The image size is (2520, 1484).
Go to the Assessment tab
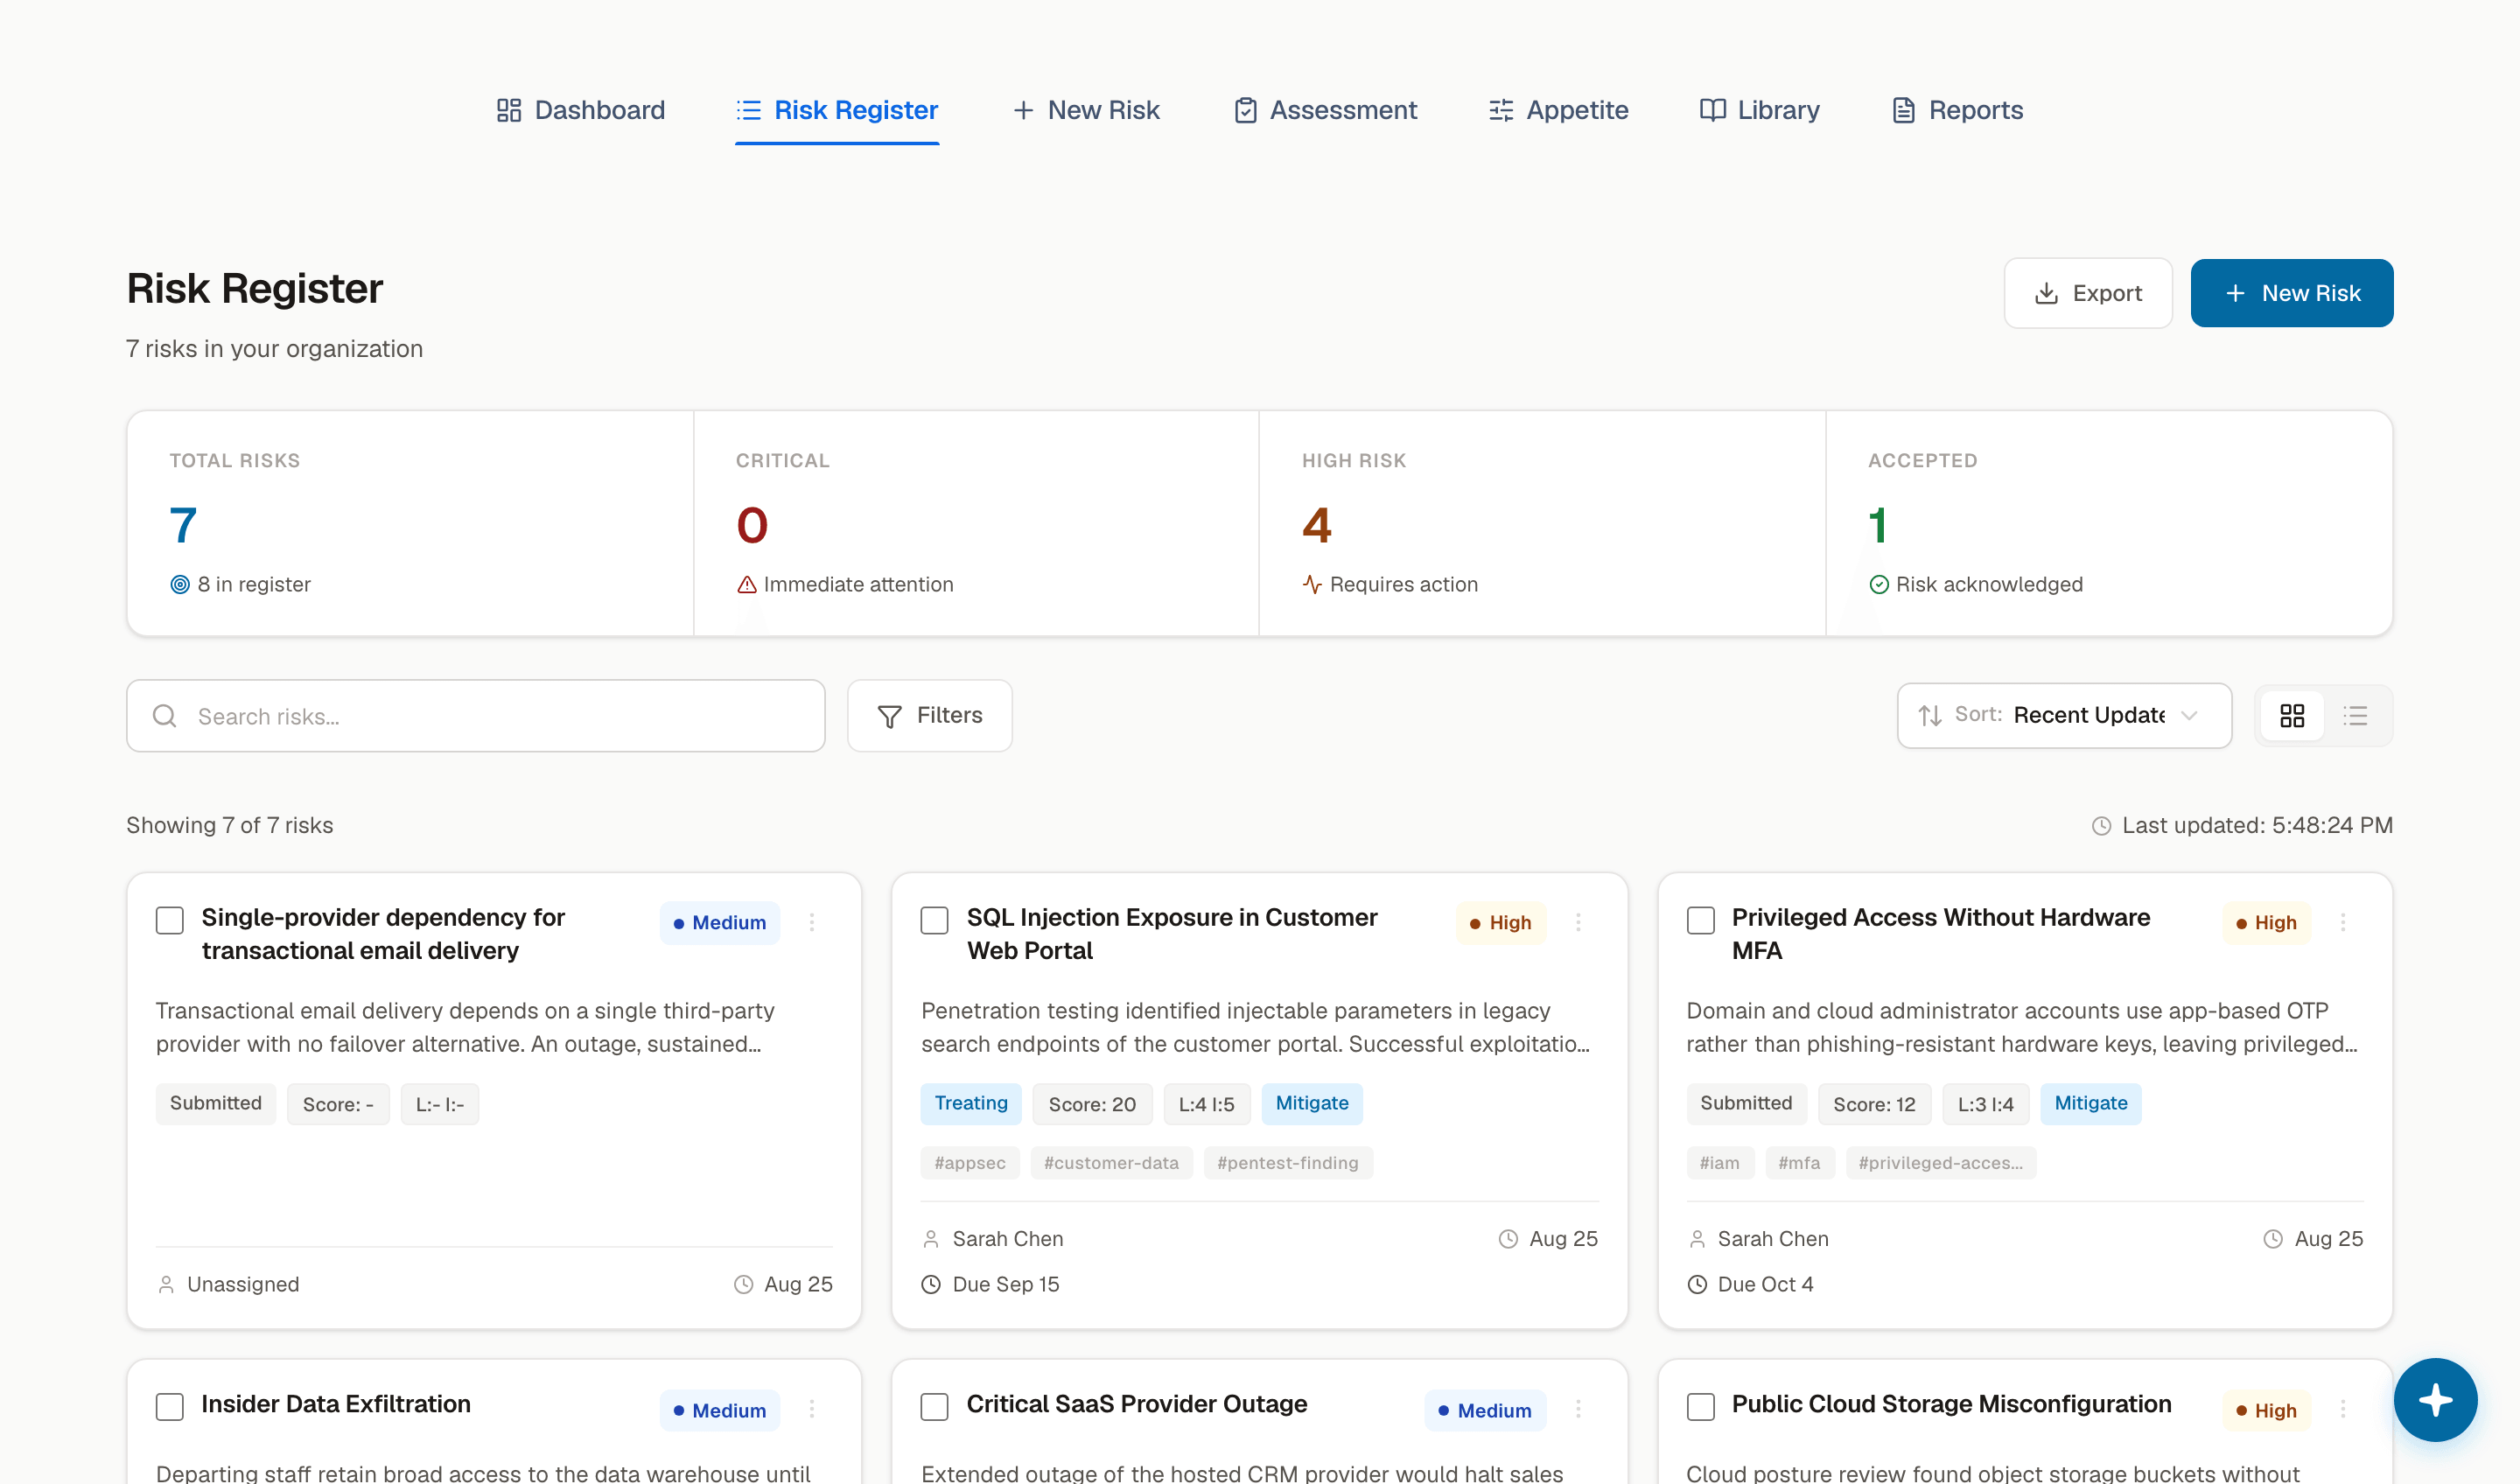[1325, 110]
